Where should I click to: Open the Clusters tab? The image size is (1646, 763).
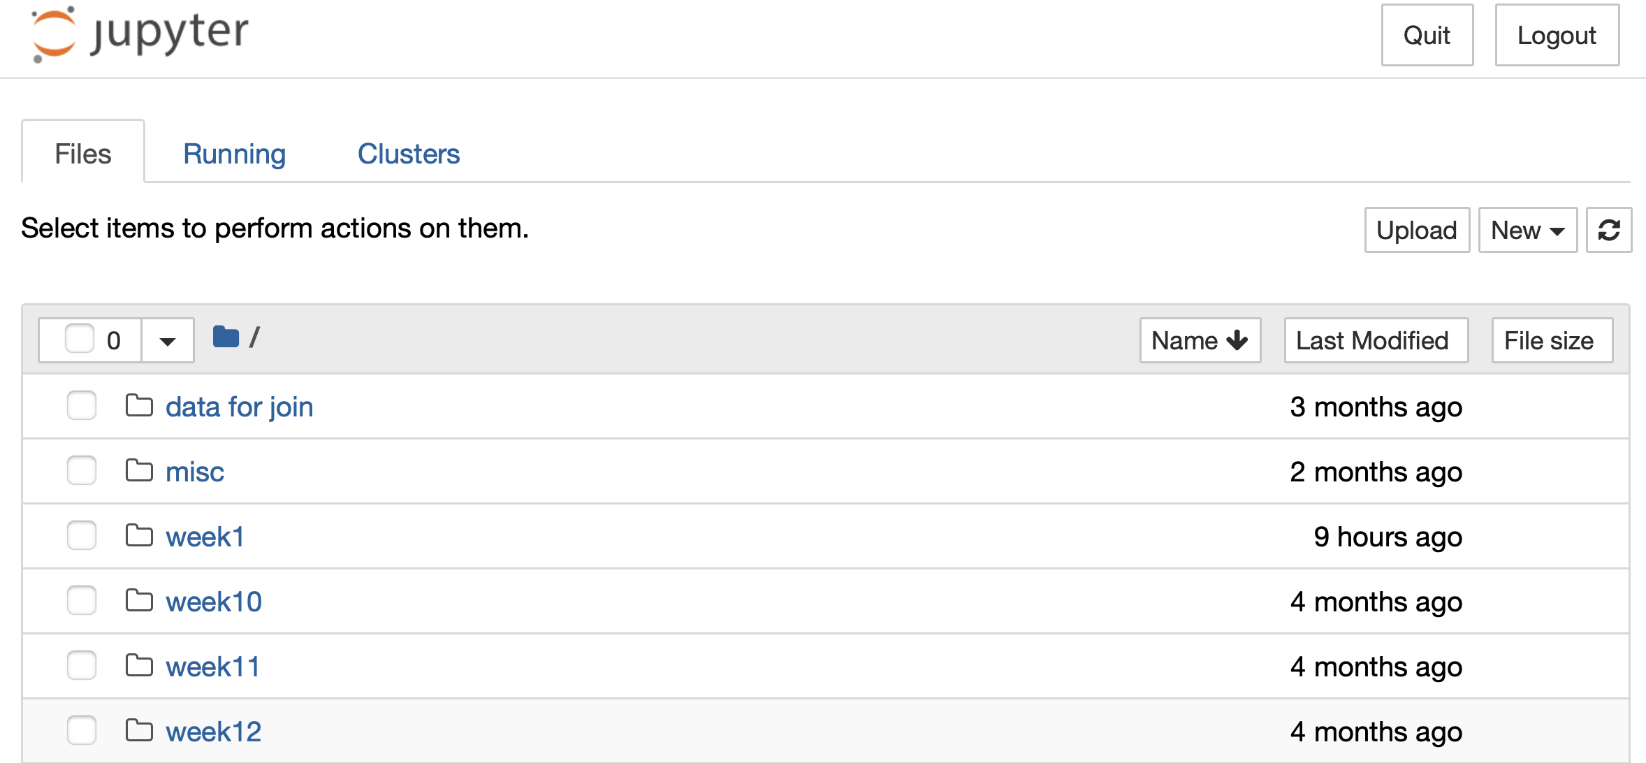409,154
